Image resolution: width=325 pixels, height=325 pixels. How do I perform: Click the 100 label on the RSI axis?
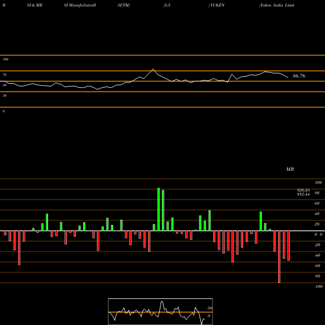(x=5, y=59)
